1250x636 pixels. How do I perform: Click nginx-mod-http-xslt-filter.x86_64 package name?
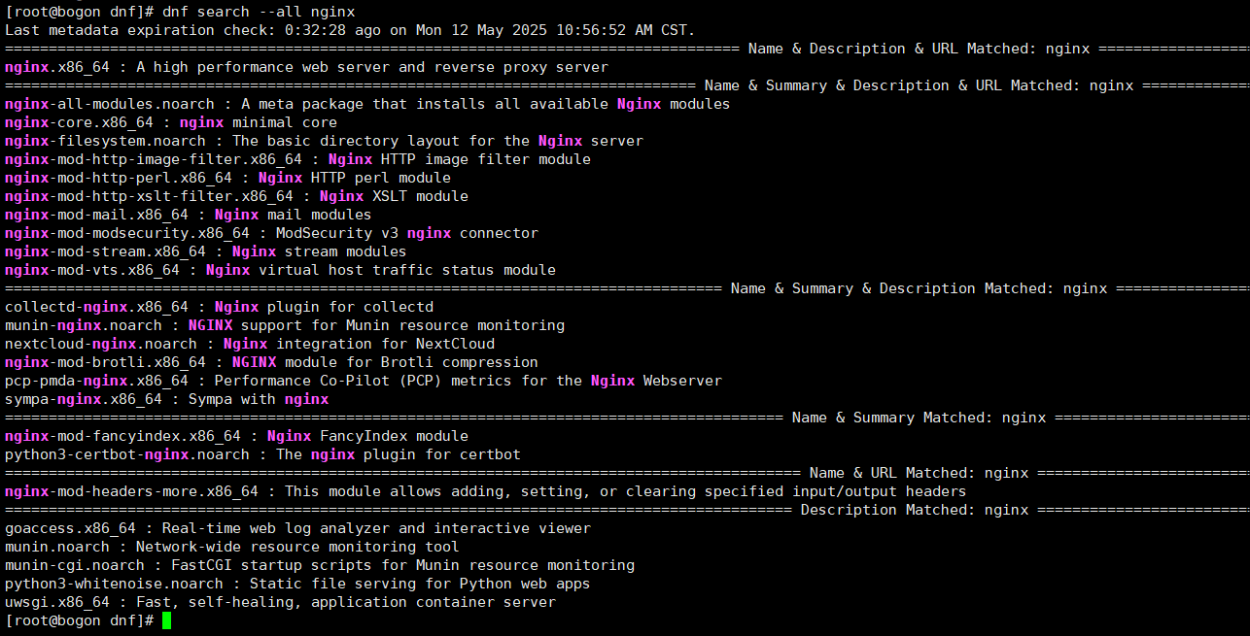(149, 196)
